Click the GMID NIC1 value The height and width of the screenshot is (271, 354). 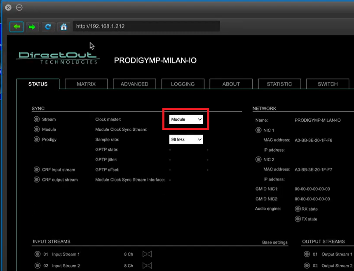[x=312, y=189]
